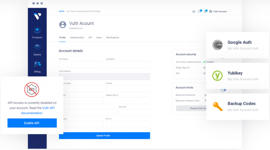Screen dimensions: 270x150
Task: Click the Backup Codes key icon
Action: 218,106
